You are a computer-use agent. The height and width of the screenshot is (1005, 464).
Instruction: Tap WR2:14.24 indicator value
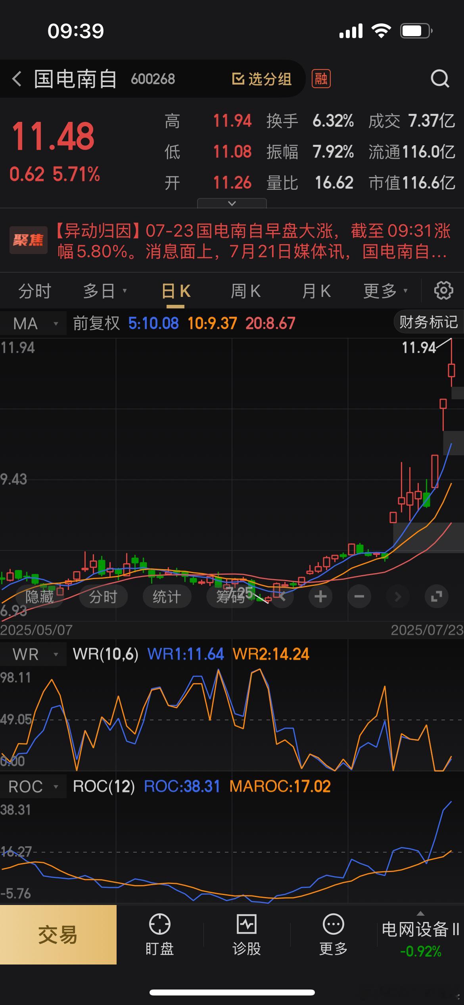[x=271, y=654]
